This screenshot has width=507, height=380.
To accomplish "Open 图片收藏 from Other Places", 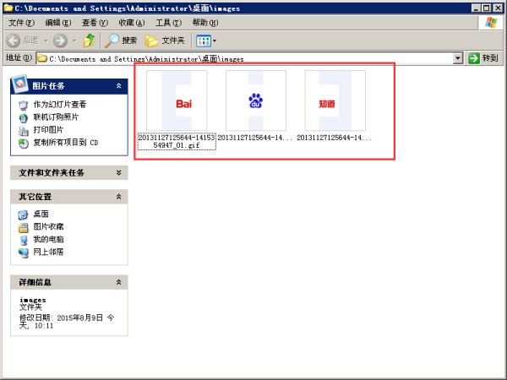I will coord(48,226).
